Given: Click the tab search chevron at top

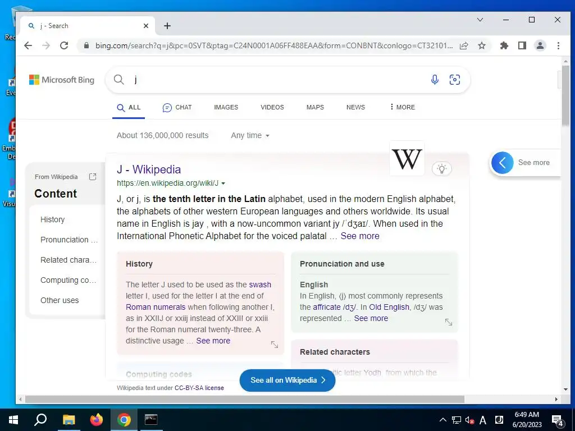Looking at the screenshot, I should (x=480, y=20).
